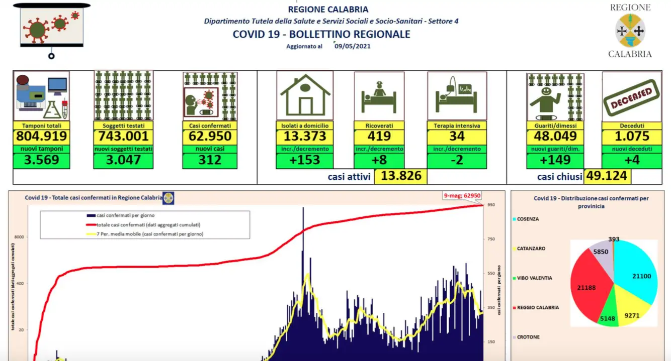Select the home isolation value 13.373
671x361 pixels.
305,137
